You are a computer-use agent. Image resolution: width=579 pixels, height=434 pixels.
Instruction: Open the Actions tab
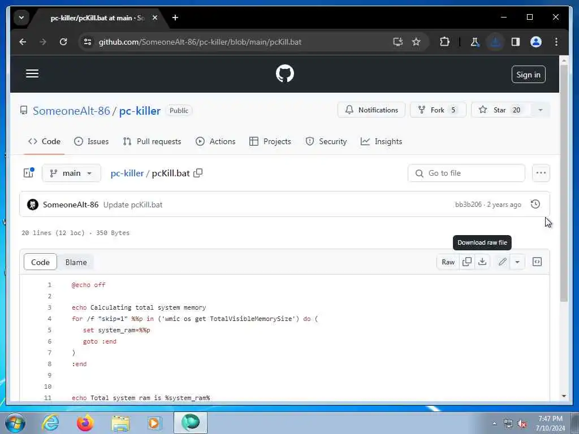click(215, 141)
